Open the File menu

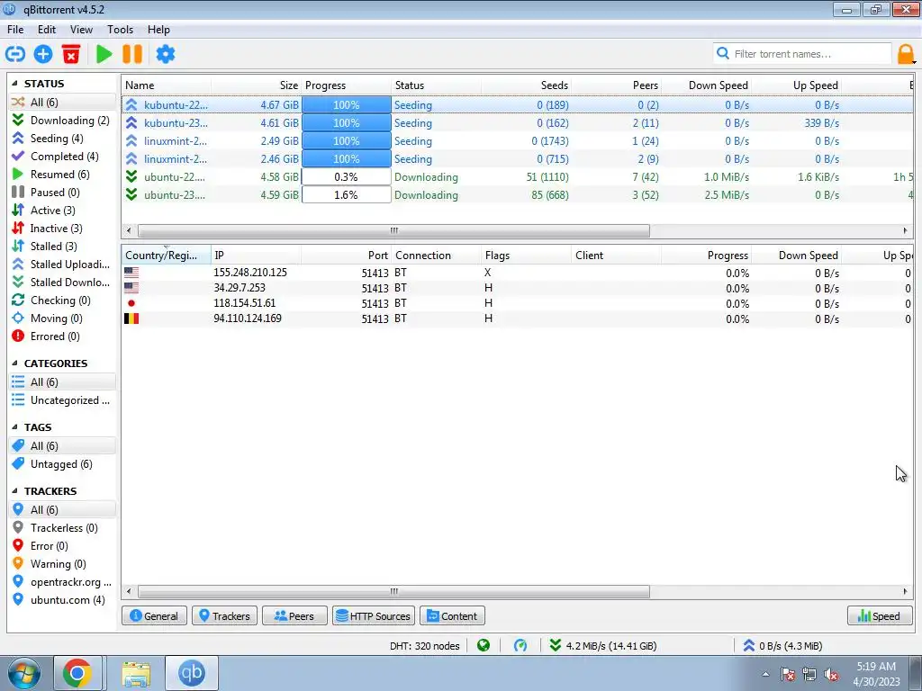pos(15,30)
